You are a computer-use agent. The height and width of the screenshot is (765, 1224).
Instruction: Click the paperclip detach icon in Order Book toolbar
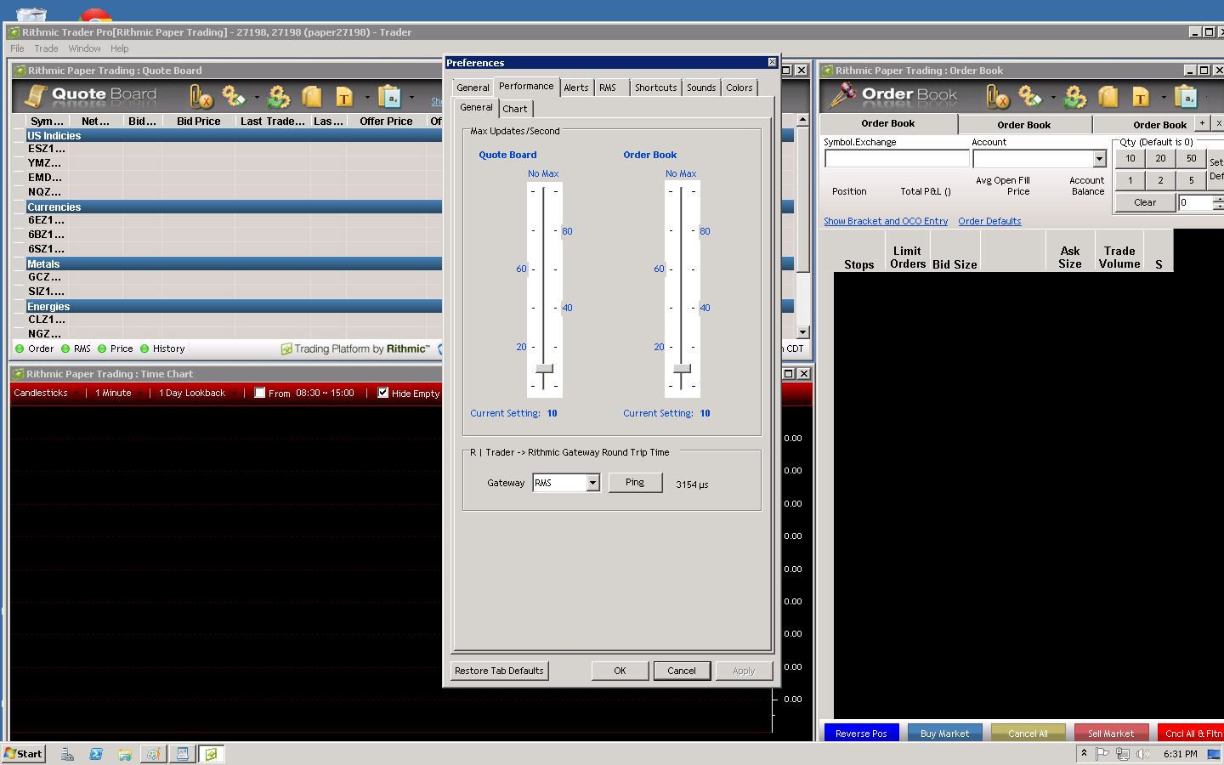[998, 97]
